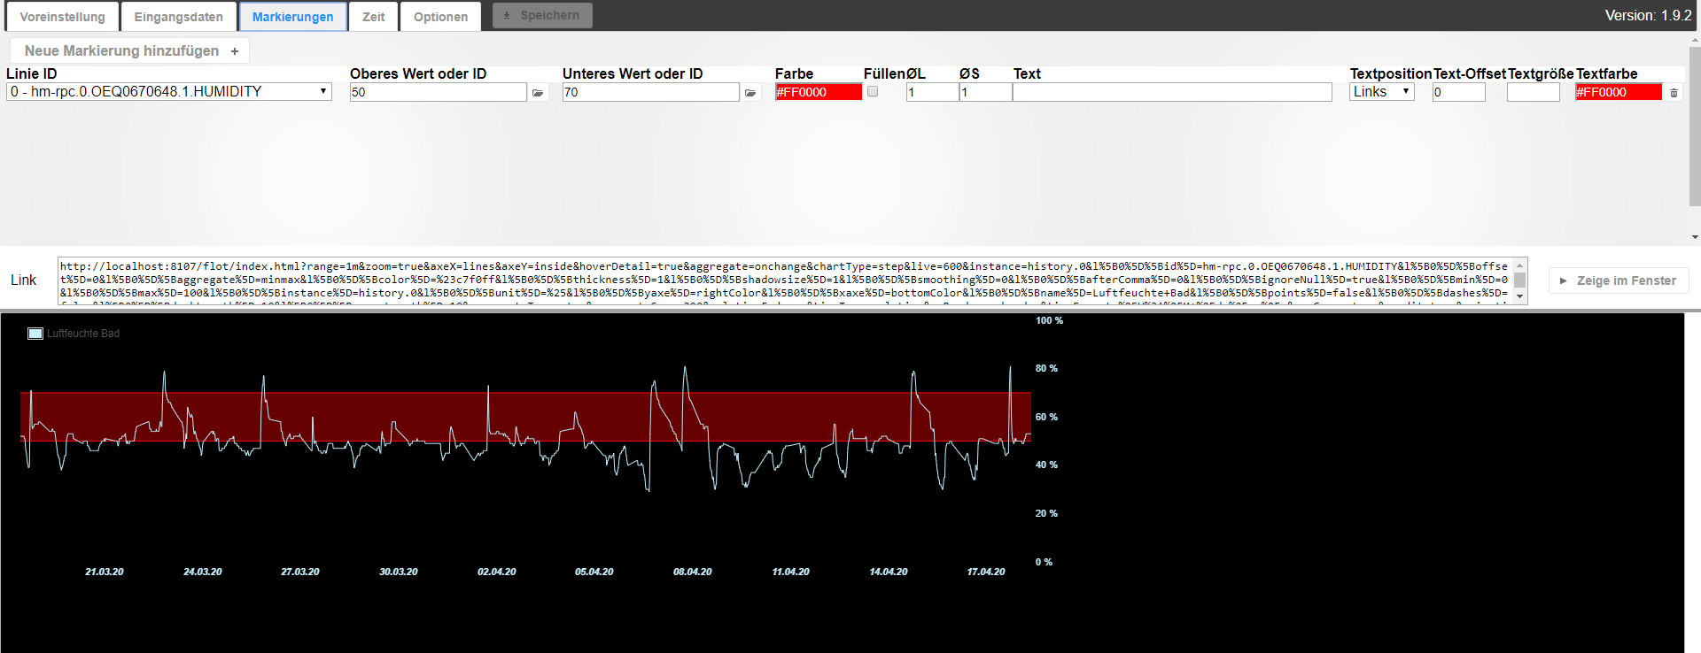
Task: Select the Markierungen tab
Action: (292, 17)
